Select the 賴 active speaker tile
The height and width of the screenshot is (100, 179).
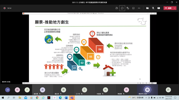tap(147, 90)
